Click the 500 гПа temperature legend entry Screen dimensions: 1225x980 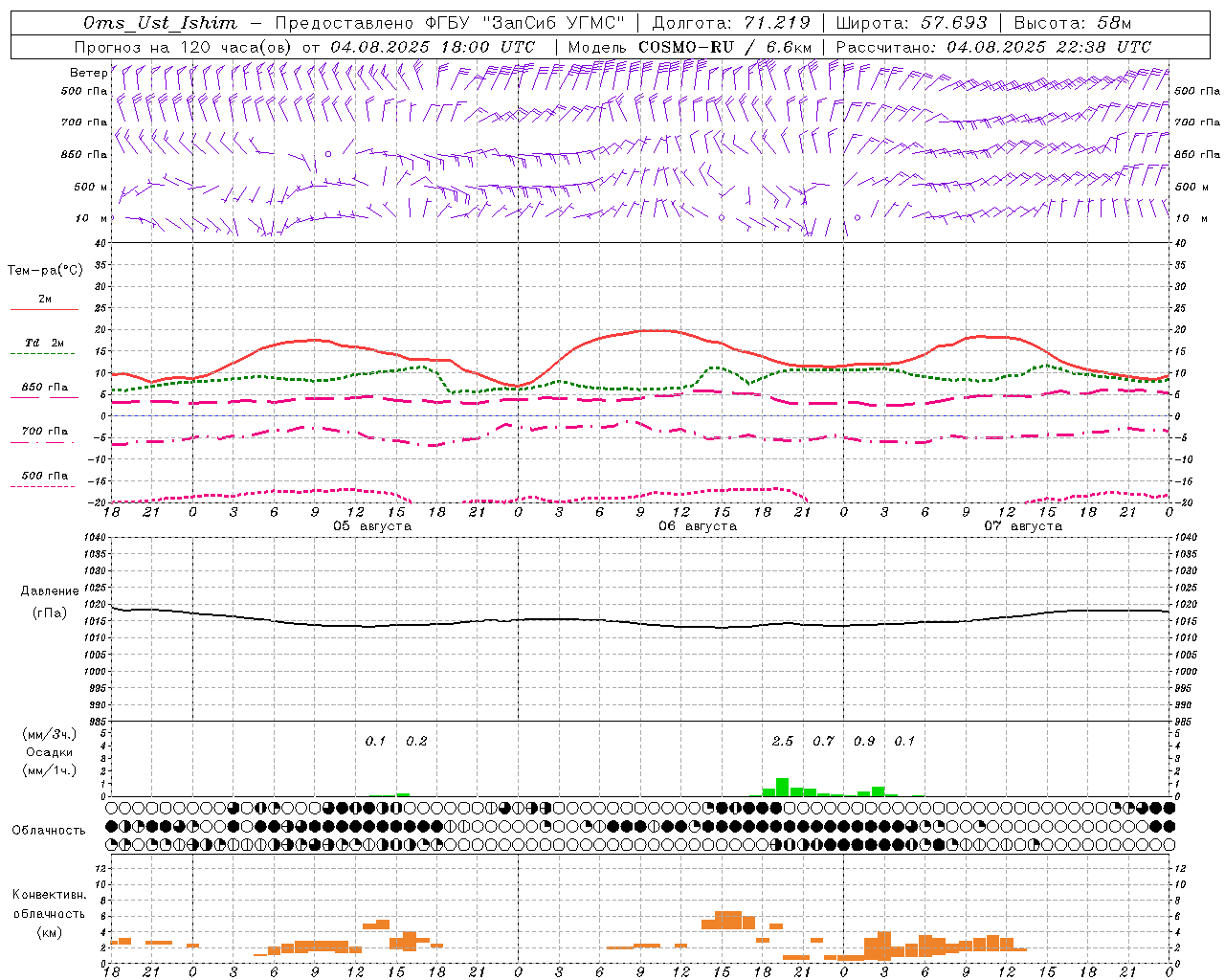click(x=45, y=476)
